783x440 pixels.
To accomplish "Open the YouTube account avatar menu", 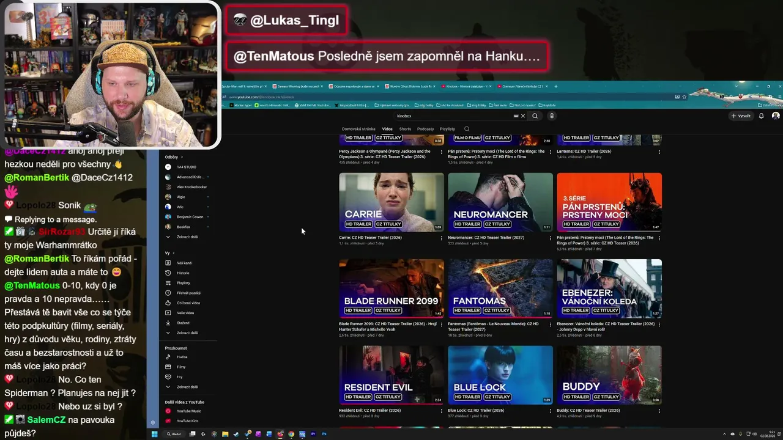I will click(x=776, y=116).
